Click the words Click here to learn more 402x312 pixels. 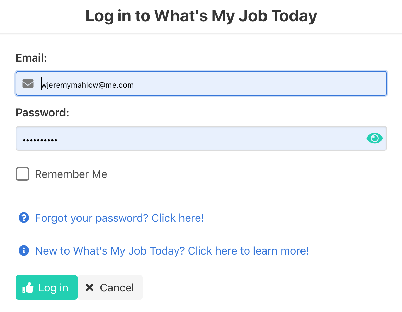tap(248, 251)
